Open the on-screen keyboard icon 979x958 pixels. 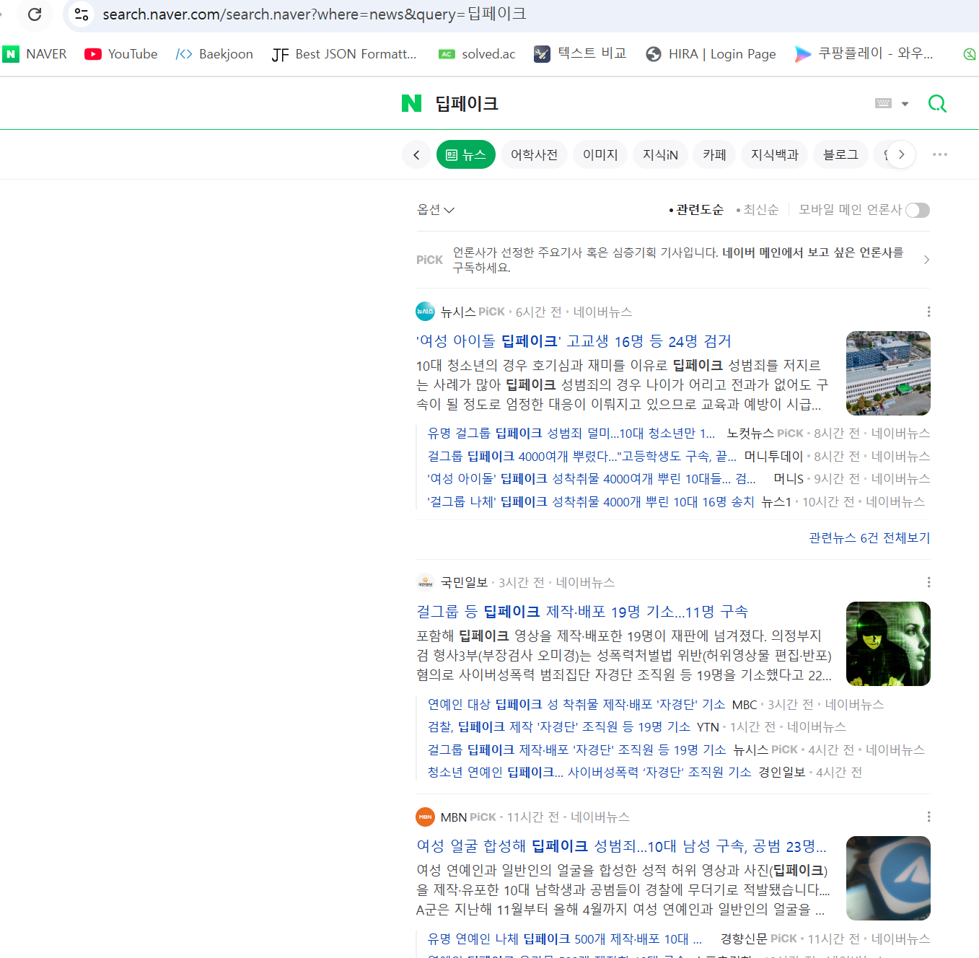point(883,104)
